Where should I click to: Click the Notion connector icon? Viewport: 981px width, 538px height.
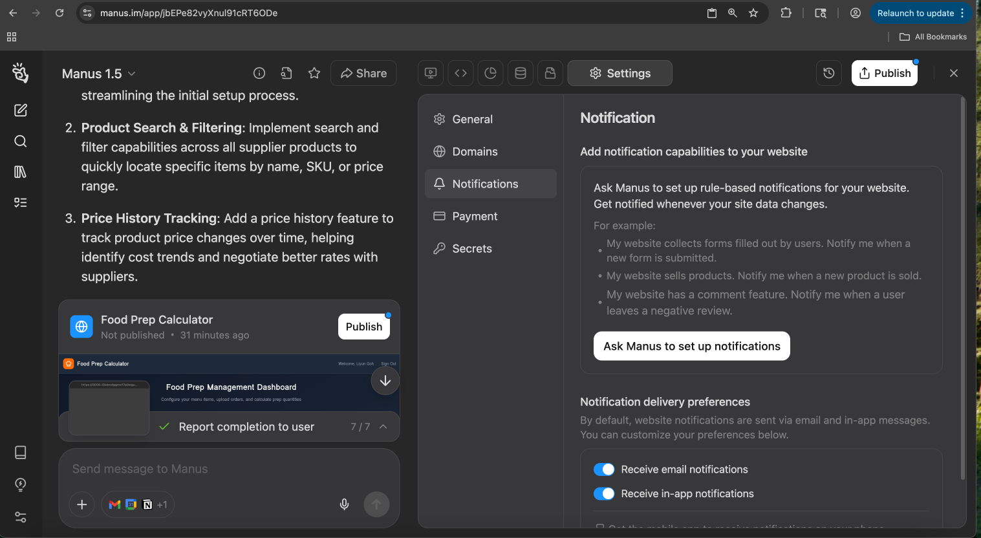point(147,504)
